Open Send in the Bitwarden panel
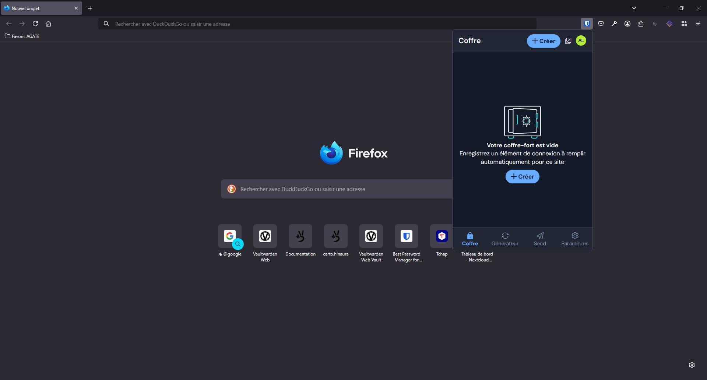Image resolution: width=707 pixels, height=380 pixels. 539,239
